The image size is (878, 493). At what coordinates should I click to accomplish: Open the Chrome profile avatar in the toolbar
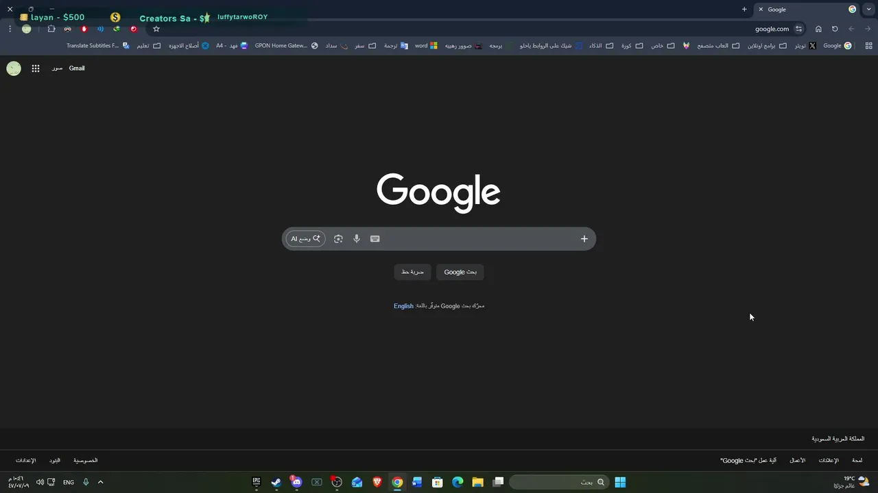[x=26, y=29]
